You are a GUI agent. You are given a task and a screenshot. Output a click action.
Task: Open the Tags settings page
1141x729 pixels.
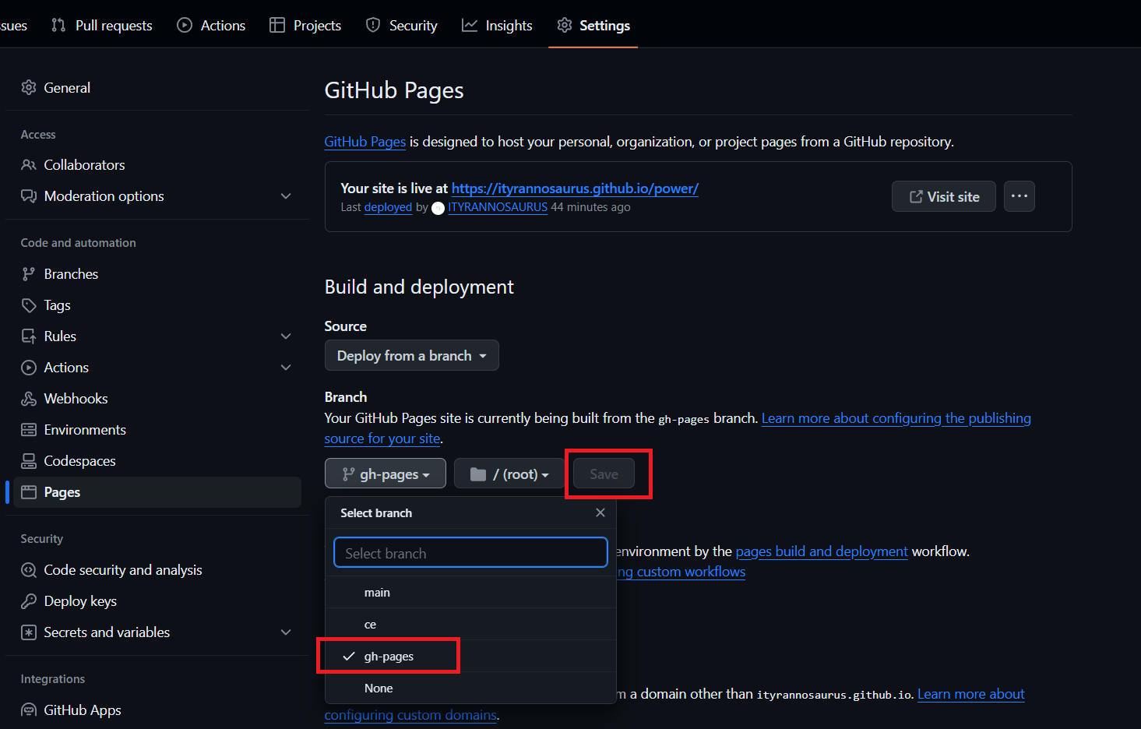tap(157, 305)
